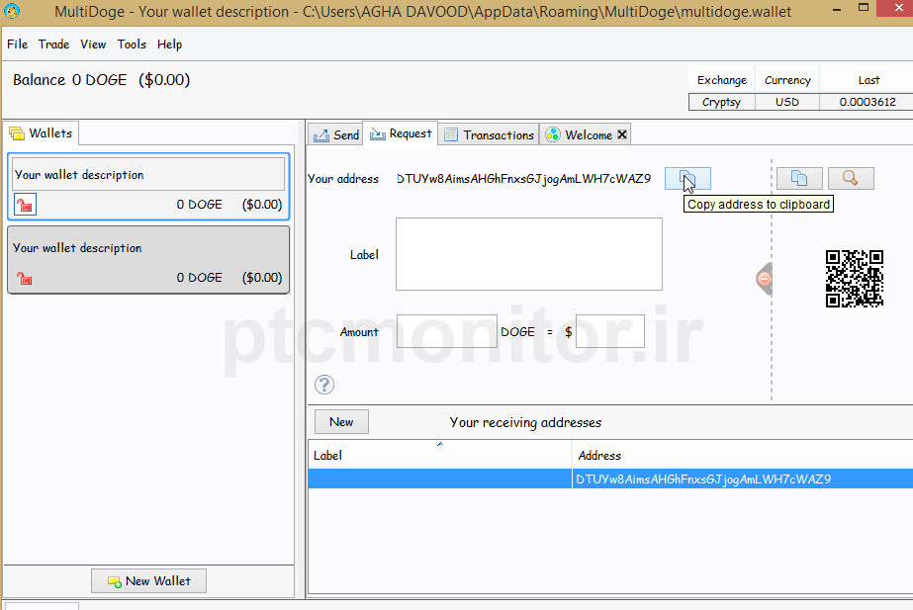Open the File menu
The height and width of the screenshot is (610, 913).
point(17,44)
